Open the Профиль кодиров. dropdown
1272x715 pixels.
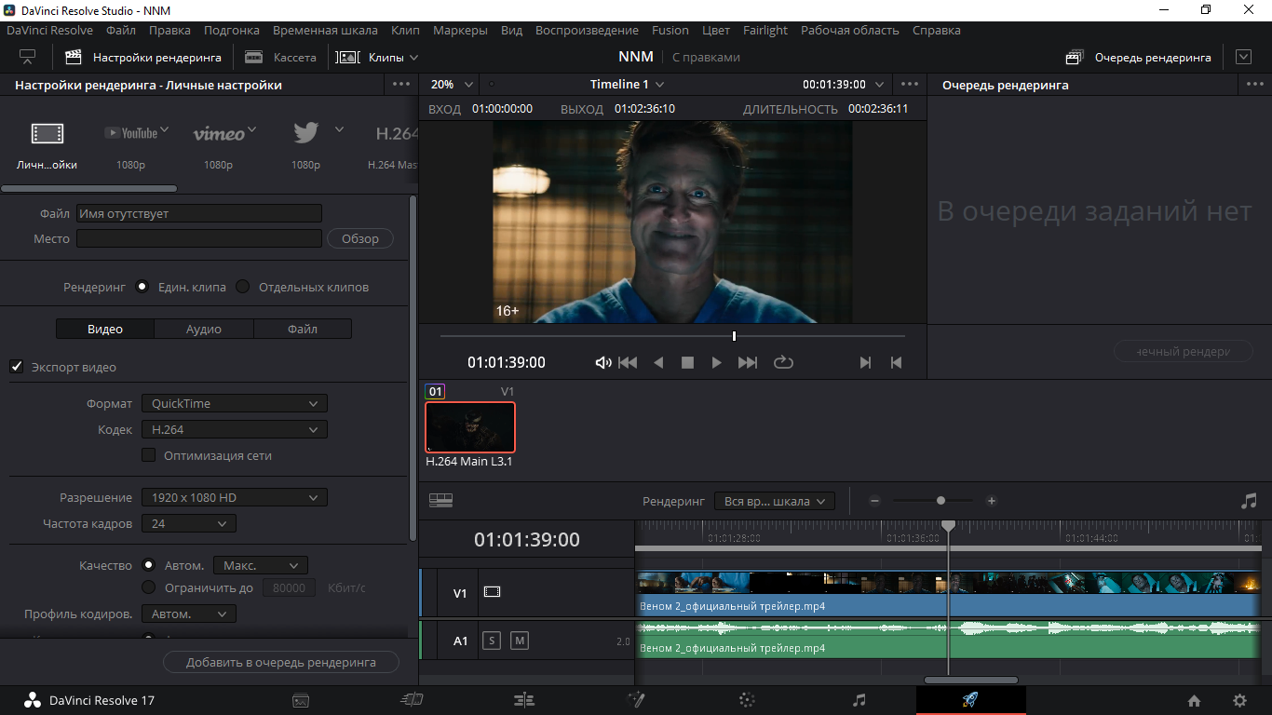(189, 614)
